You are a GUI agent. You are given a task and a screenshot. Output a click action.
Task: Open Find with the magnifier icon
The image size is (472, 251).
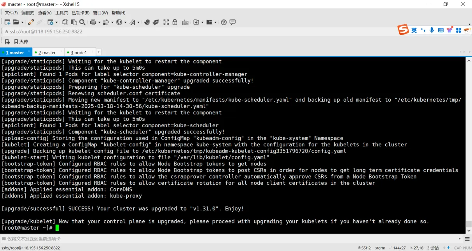click(x=82, y=22)
